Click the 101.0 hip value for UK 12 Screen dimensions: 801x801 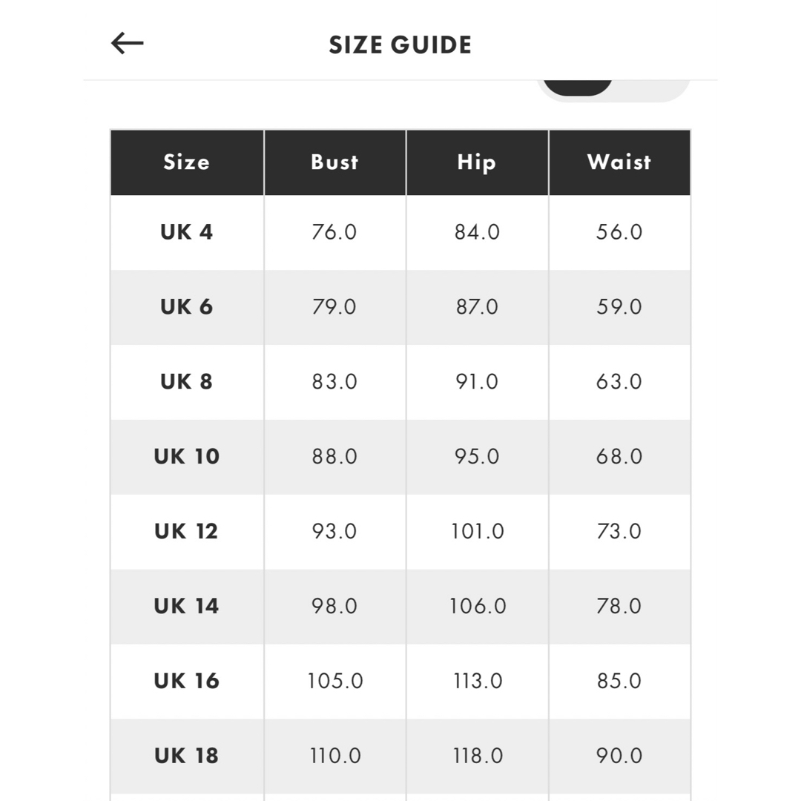[x=477, y=531]
